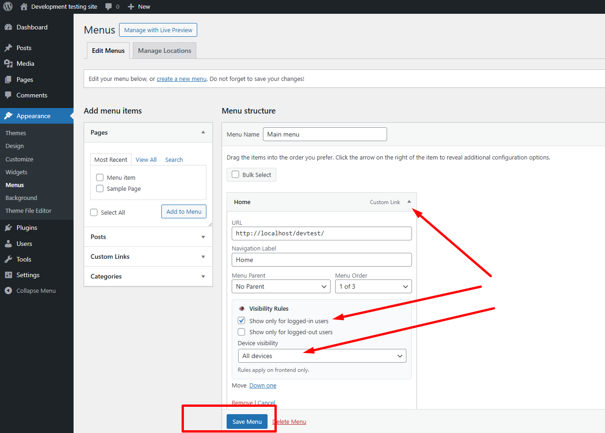Click the Dashboard gauge icon

[x=8, y=27]
